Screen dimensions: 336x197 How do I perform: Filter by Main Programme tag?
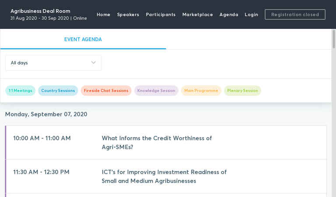201,91
